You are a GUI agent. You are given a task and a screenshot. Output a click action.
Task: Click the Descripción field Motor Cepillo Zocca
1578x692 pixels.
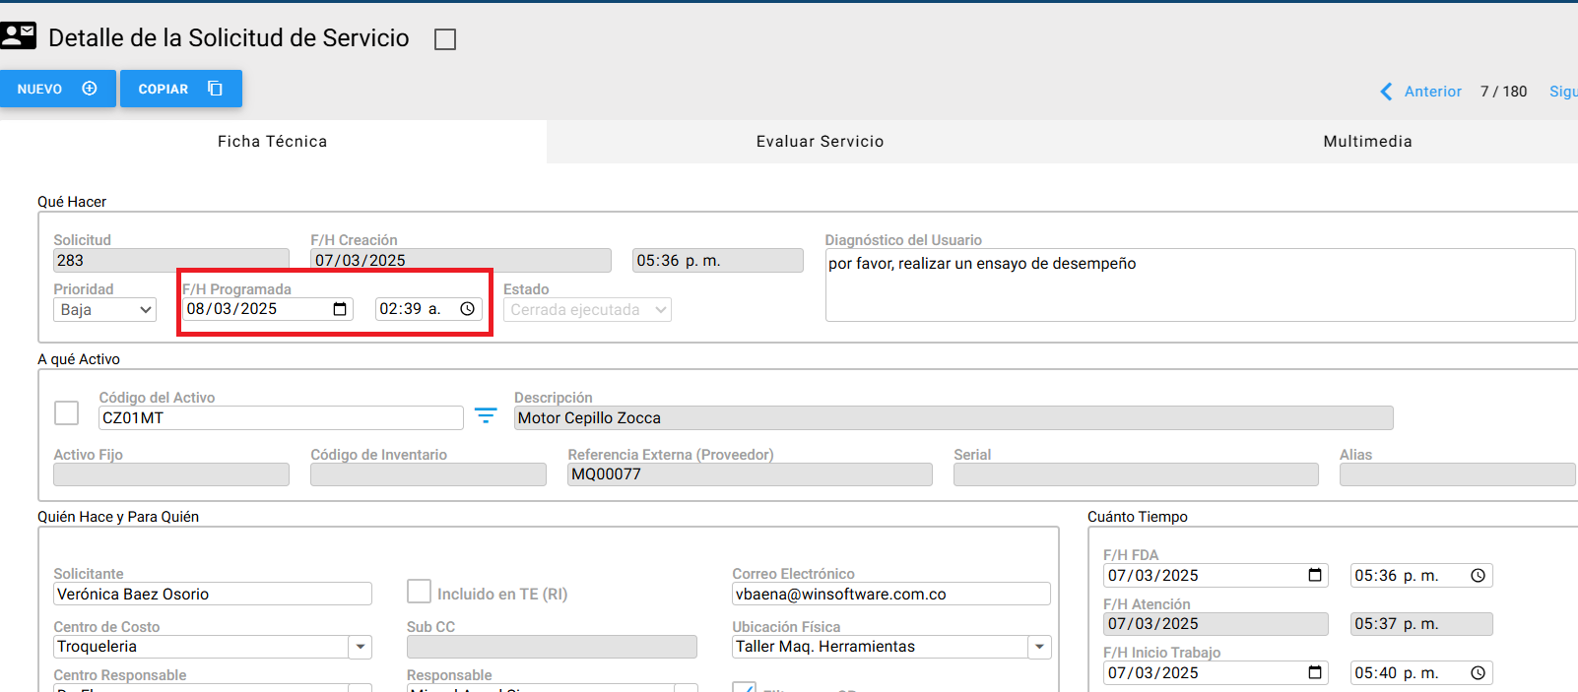(953, 418)
